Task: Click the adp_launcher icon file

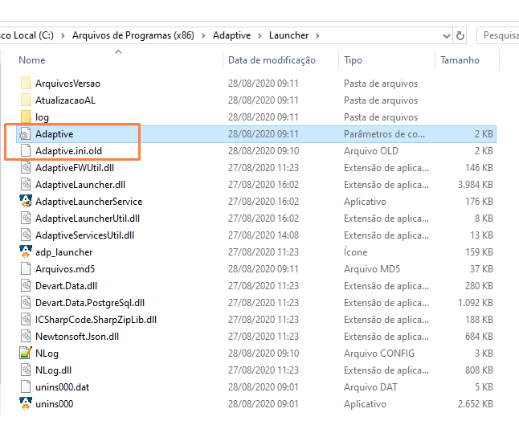Action: [26, 251]
